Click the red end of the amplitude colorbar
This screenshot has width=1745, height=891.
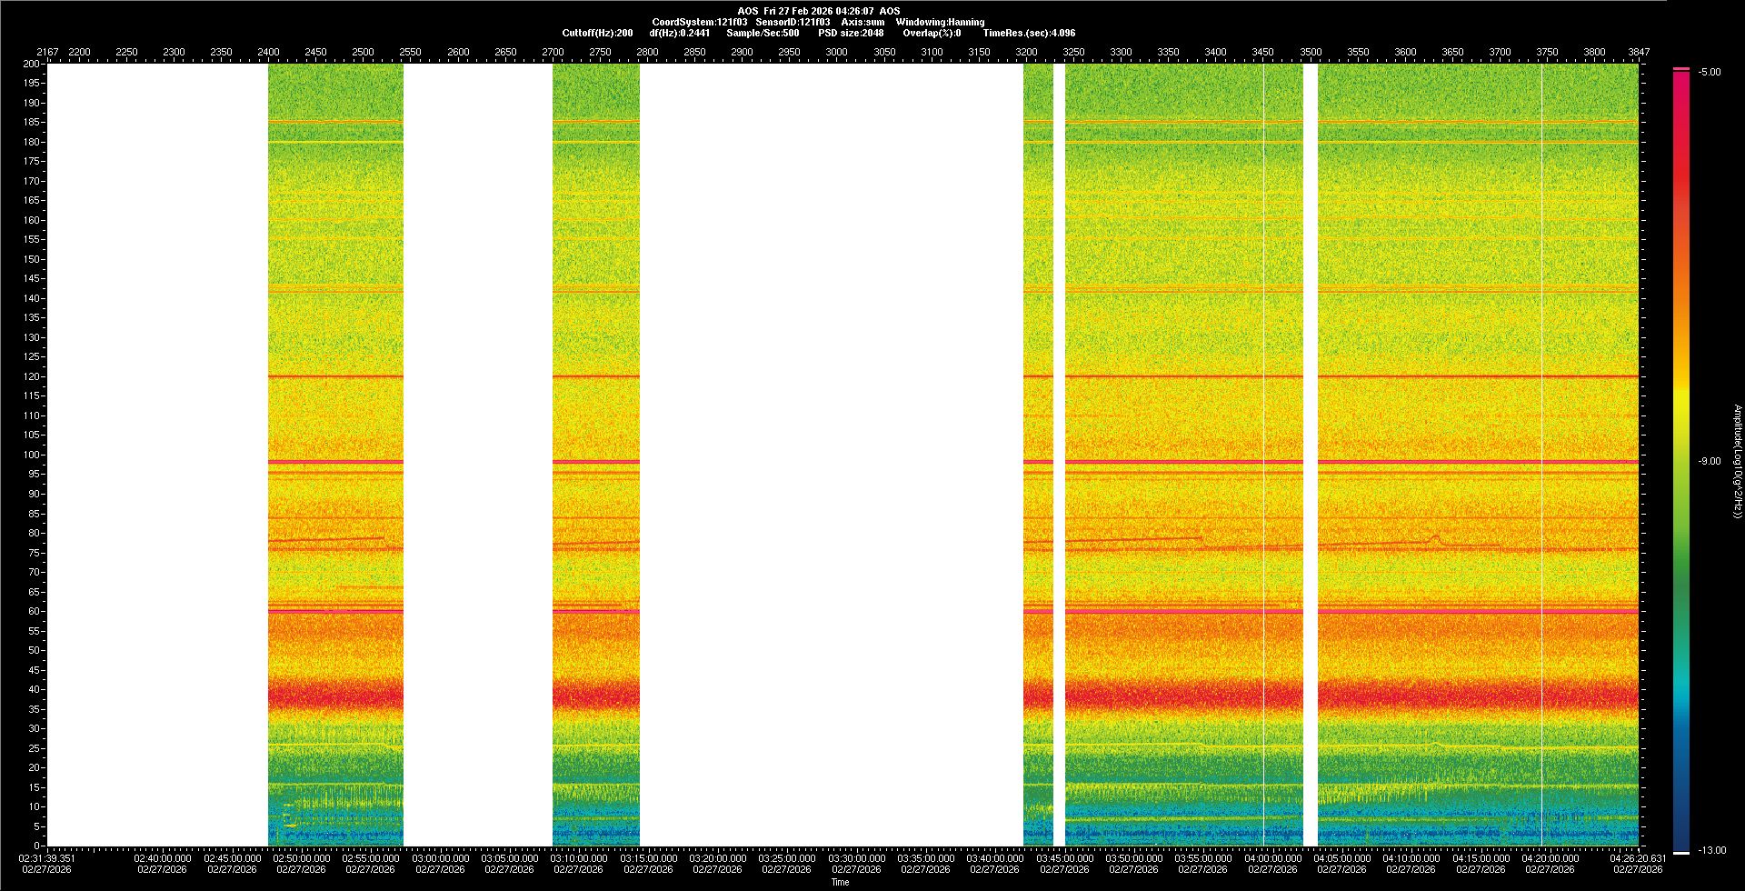1681,82
